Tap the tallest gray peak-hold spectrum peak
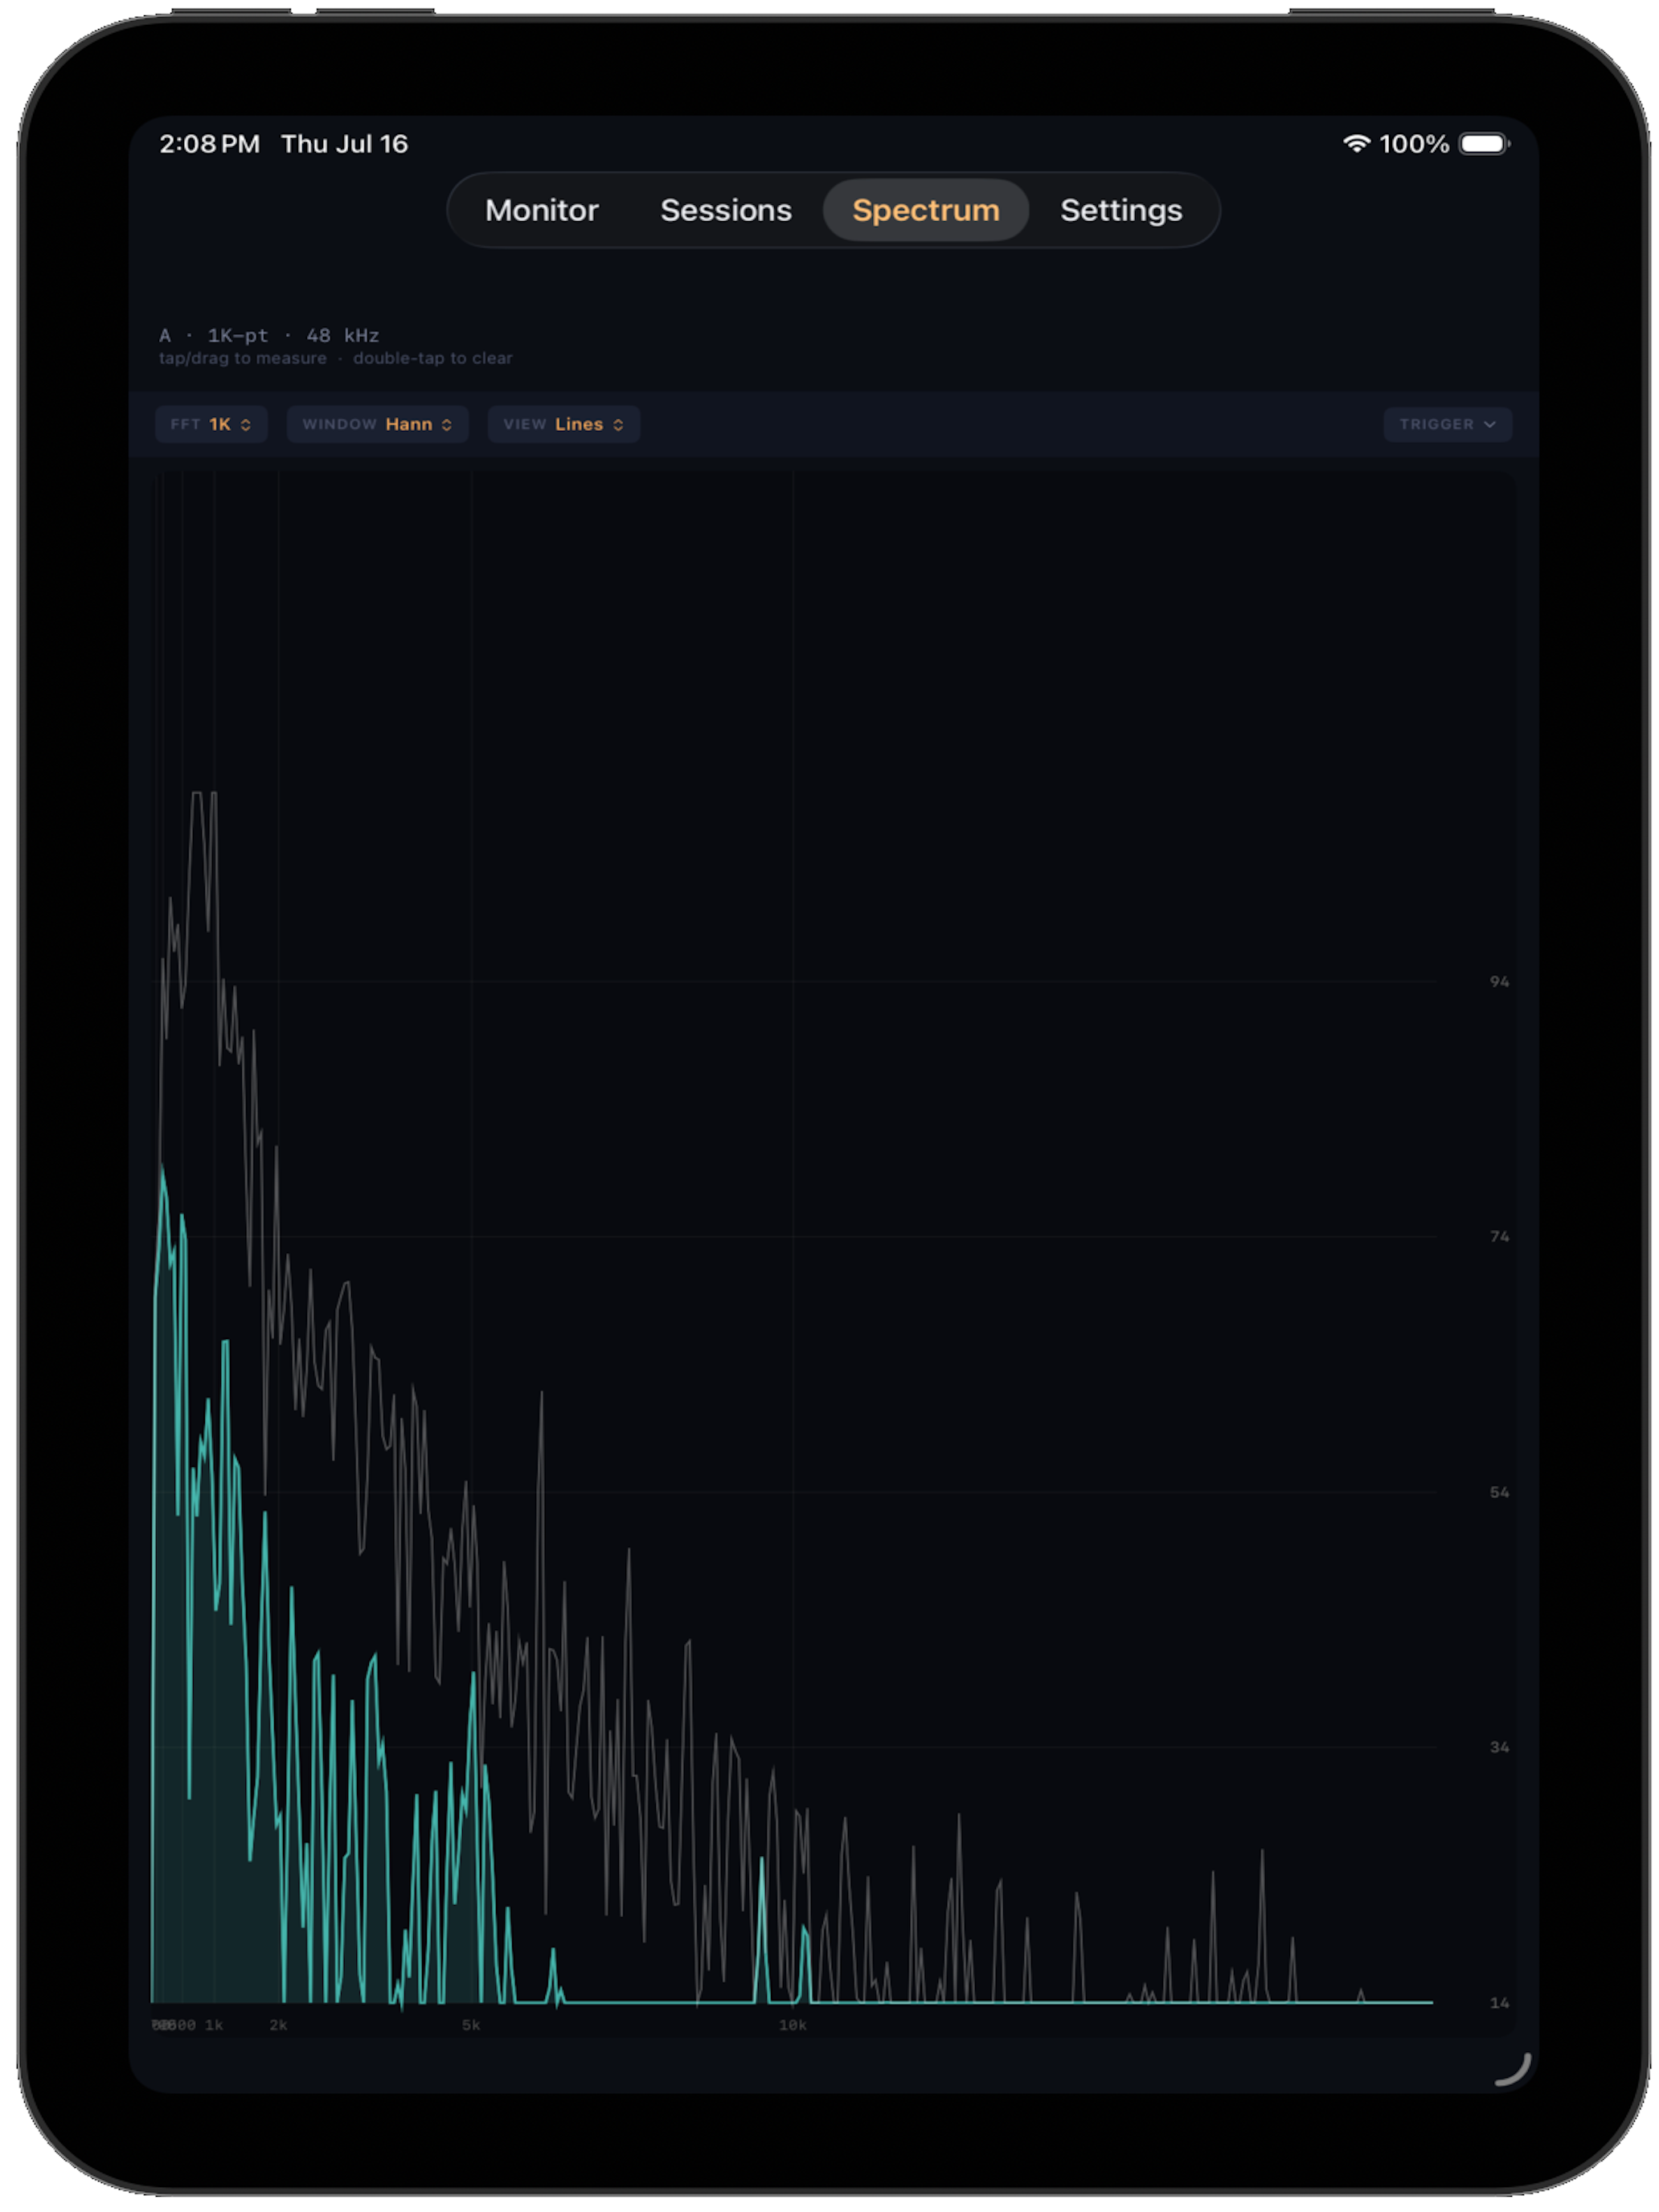This screenshot has height=2212, width=1659. coord(197,794)
